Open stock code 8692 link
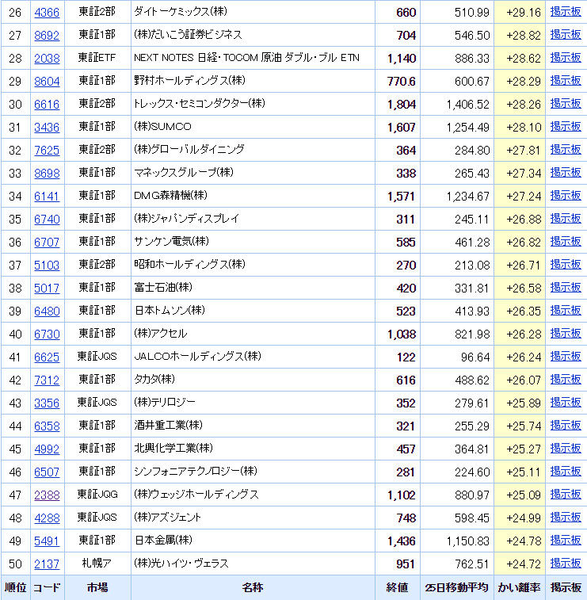Screen dimensions: 587x600 (x=47, y=36)
